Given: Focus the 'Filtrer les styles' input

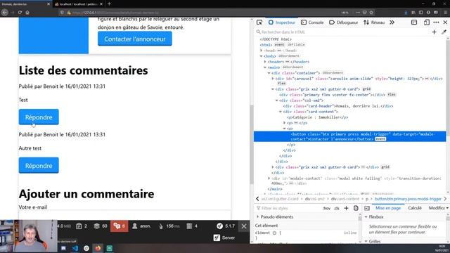Looking at the screenshot, I should click(x=288, y=208).
